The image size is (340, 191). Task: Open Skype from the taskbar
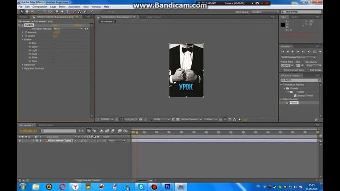coord(141,187)
